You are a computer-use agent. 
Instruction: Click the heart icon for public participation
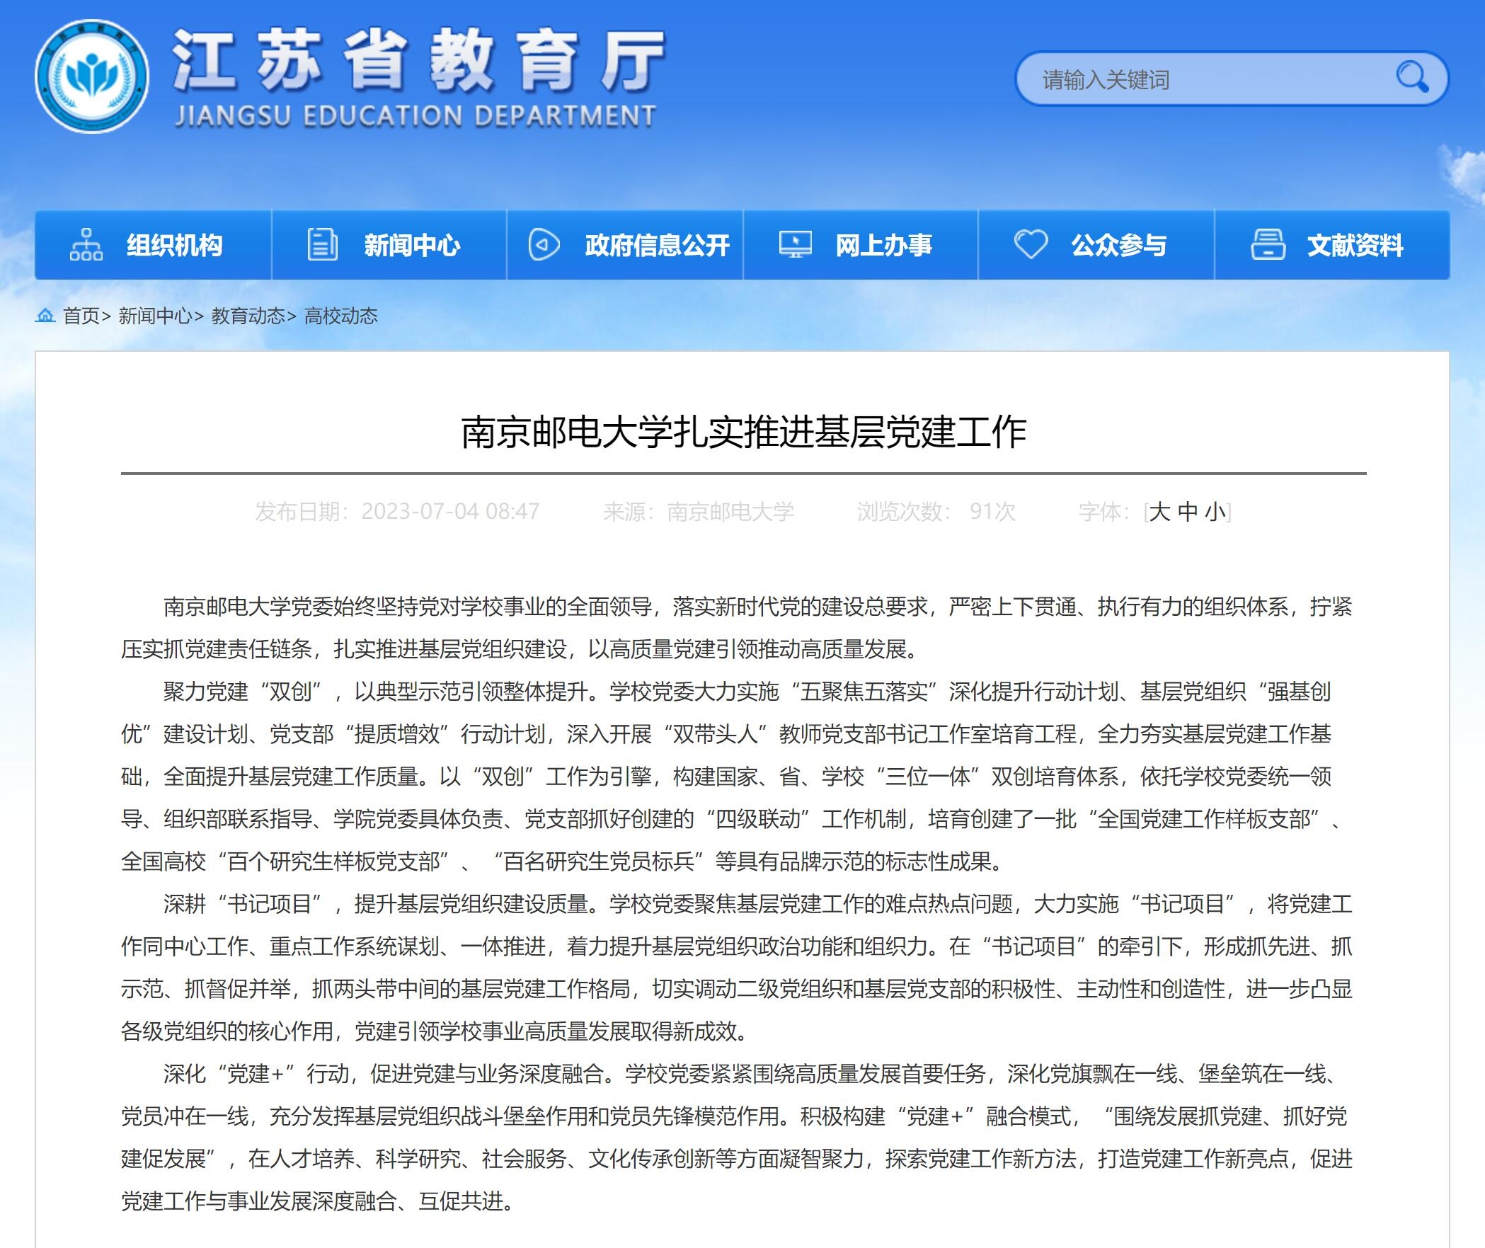tap(1031, 245)
